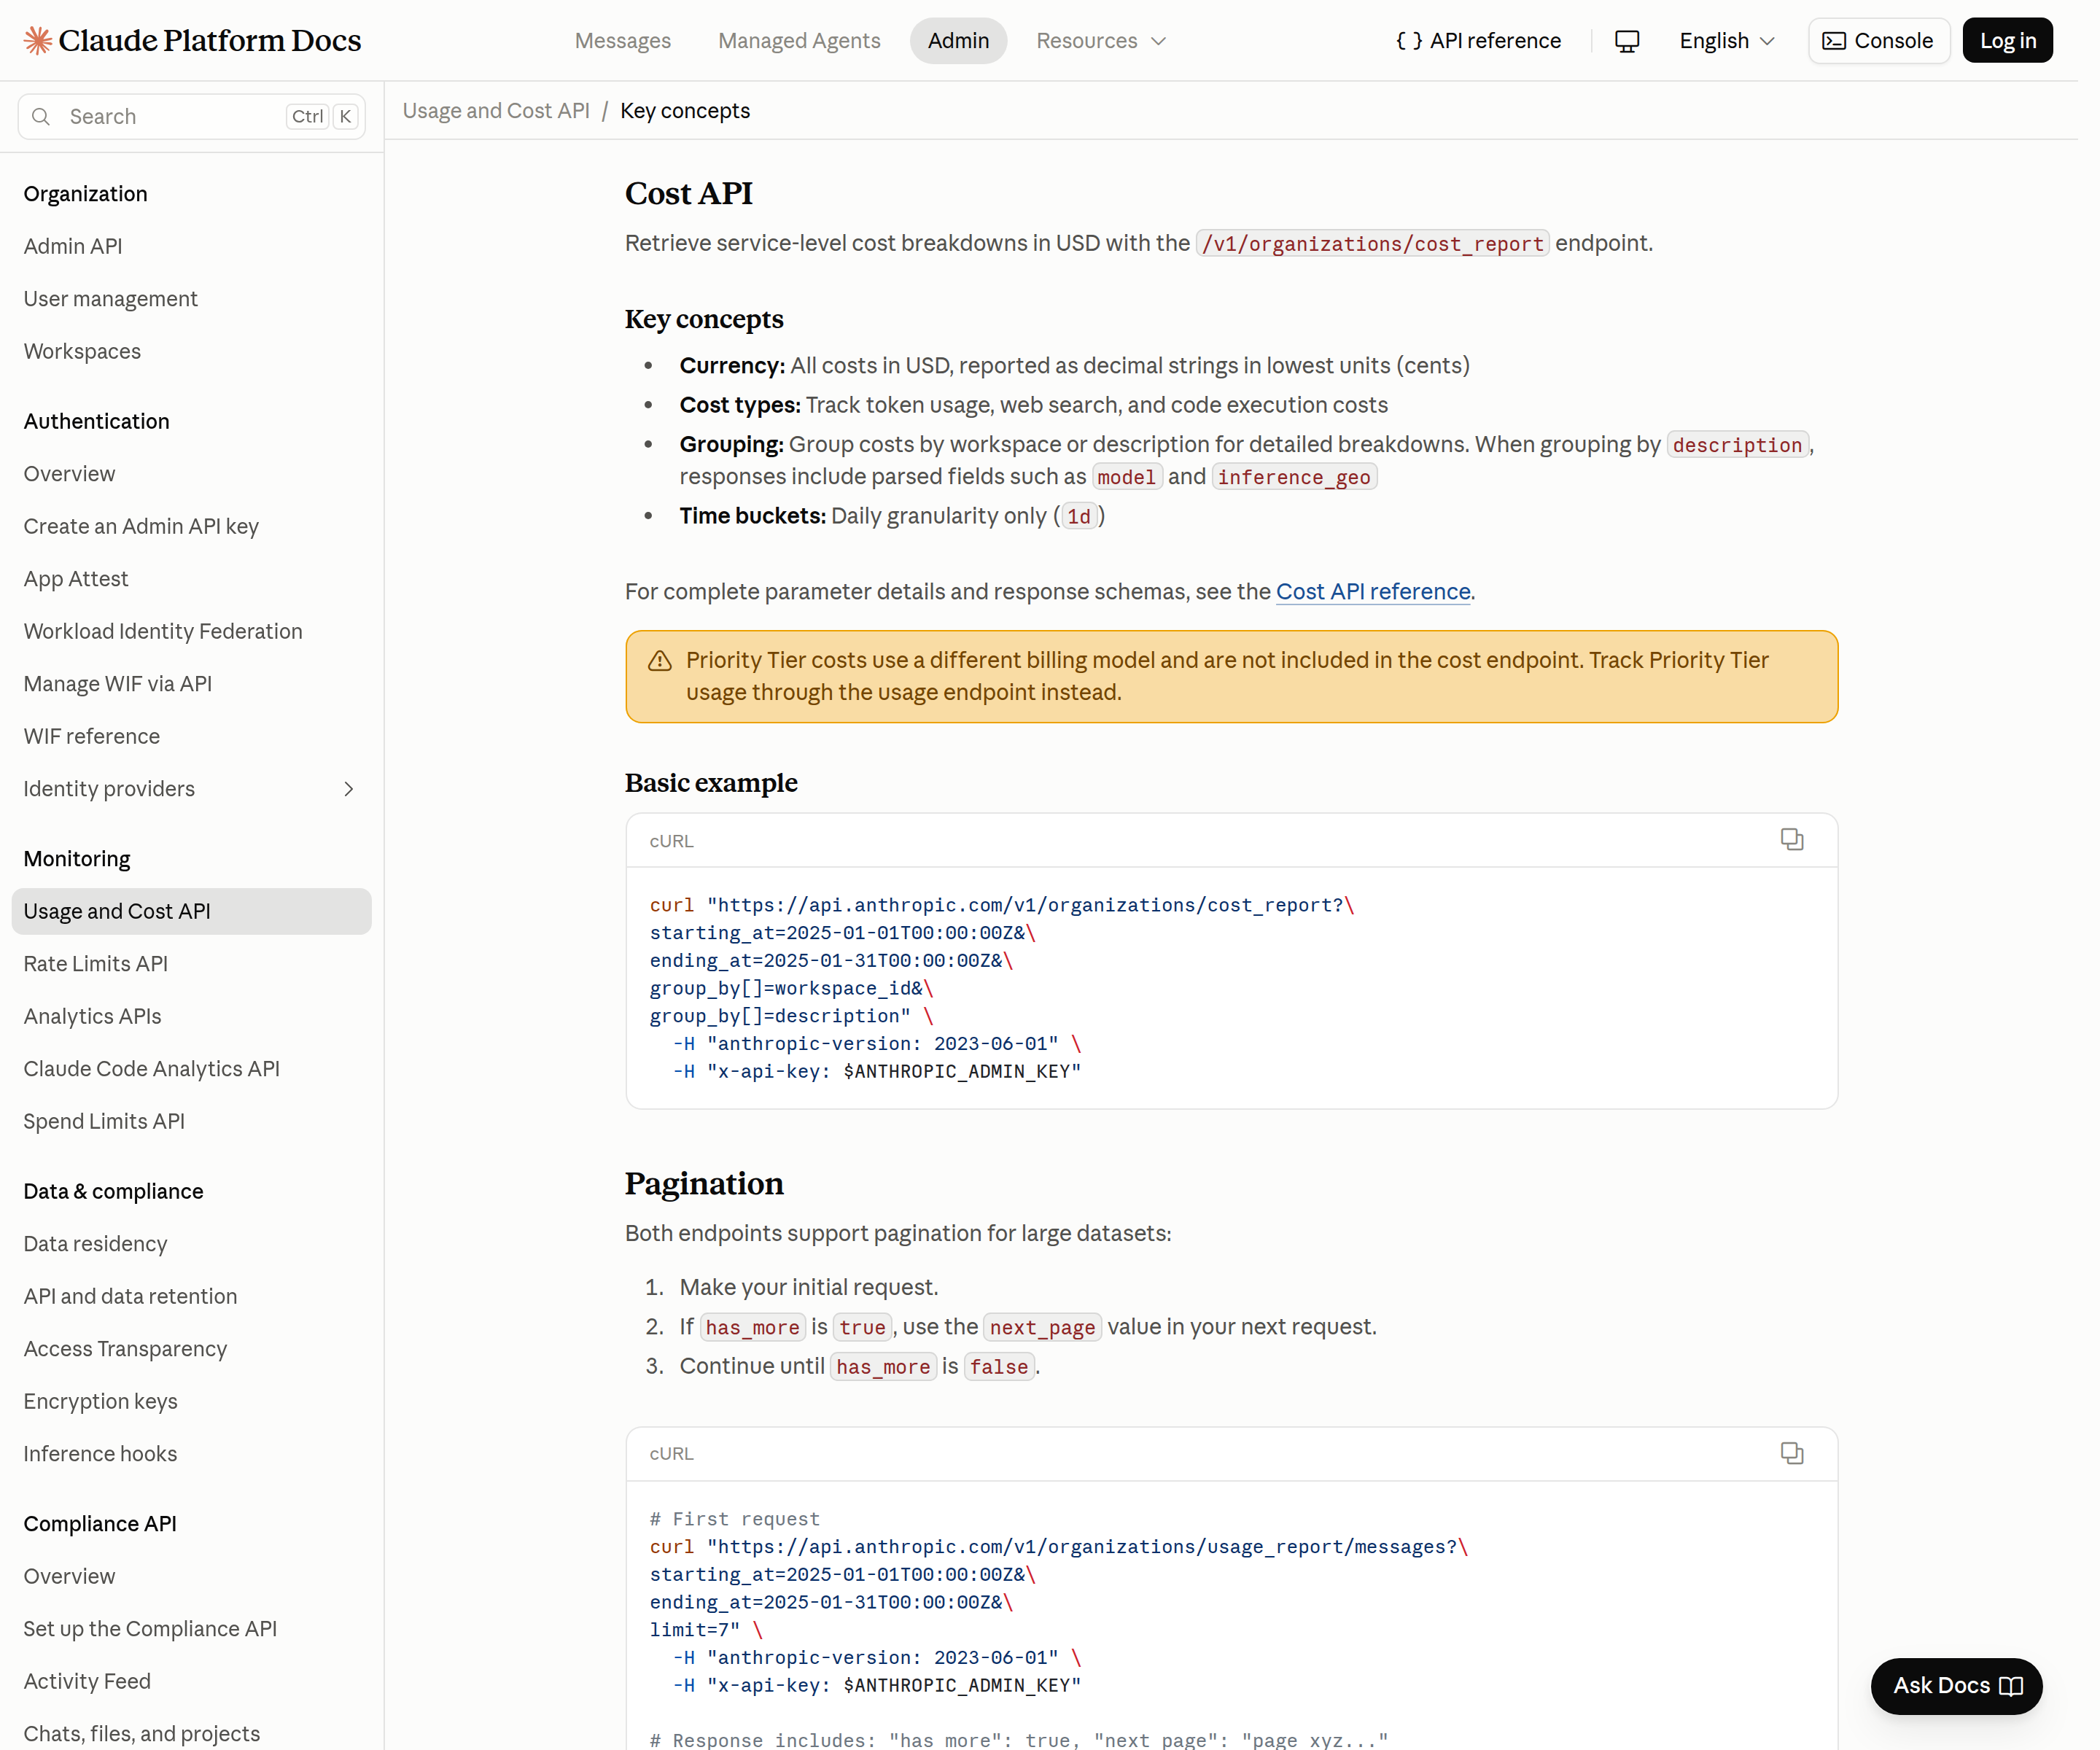Copy the Basic example cURL code

(1811, 848)
